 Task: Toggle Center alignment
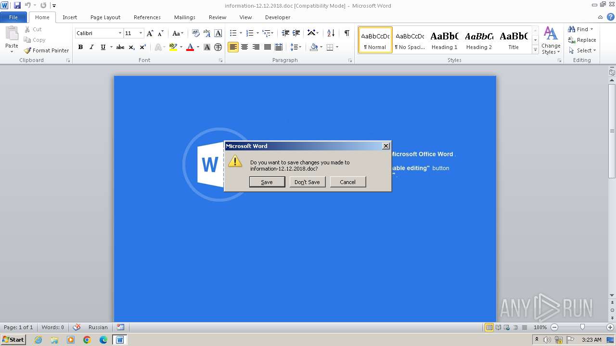(244, 47)
